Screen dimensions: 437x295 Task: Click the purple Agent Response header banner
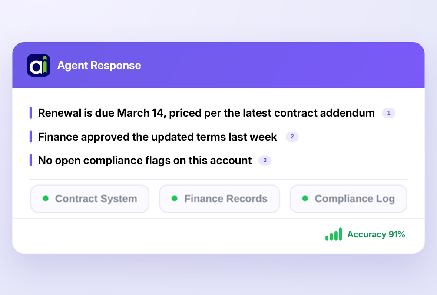point(218,65)
